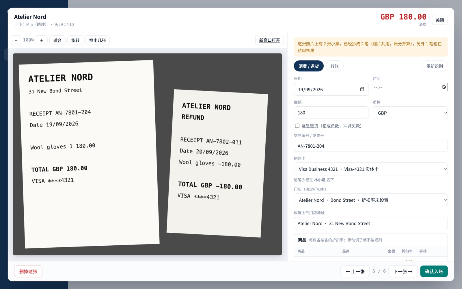The width and height of the screenshot is (462, 289).
Task: Click the 31 New Bond Street address field
Action: (x=371, y=223)
